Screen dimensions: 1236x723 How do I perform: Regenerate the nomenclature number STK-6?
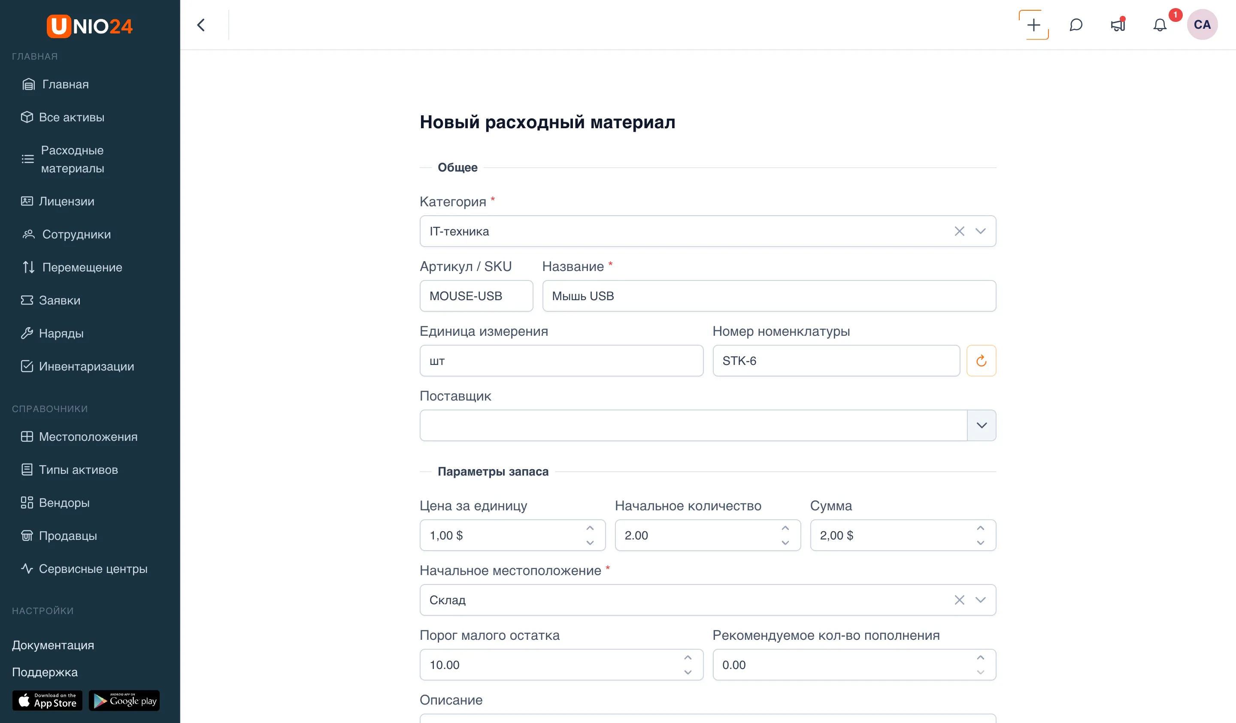(981, 361)
